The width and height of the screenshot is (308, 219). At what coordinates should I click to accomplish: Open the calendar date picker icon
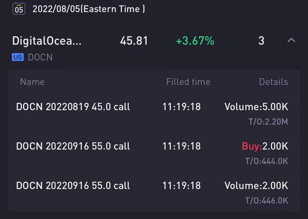19,9
